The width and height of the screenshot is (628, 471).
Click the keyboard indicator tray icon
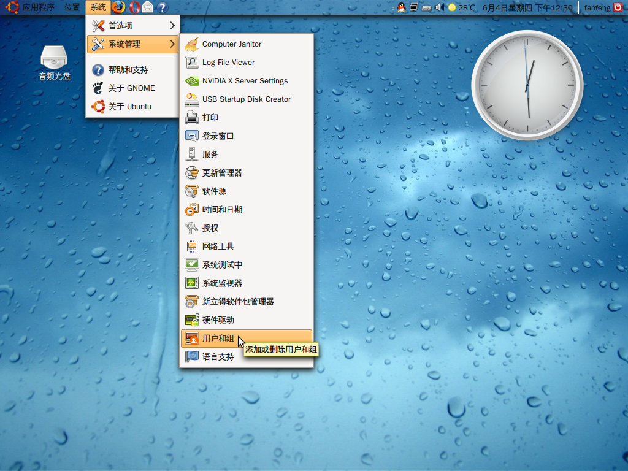pyautogui.click(x=427, y=7)
